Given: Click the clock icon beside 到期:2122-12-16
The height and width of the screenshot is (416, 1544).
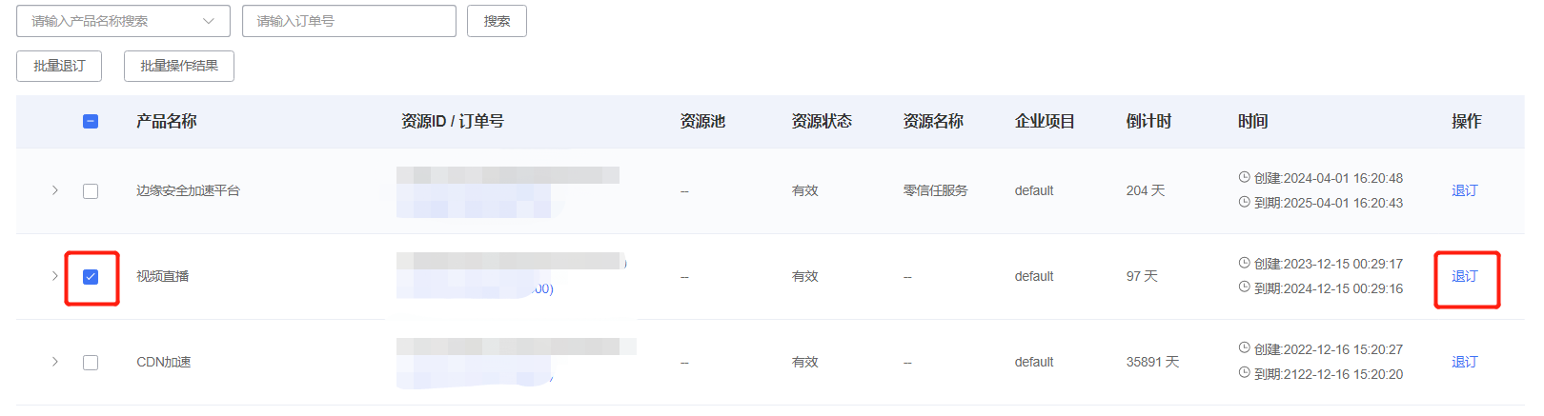Looking at the screenshot, I should click(x=1244, y=373).
